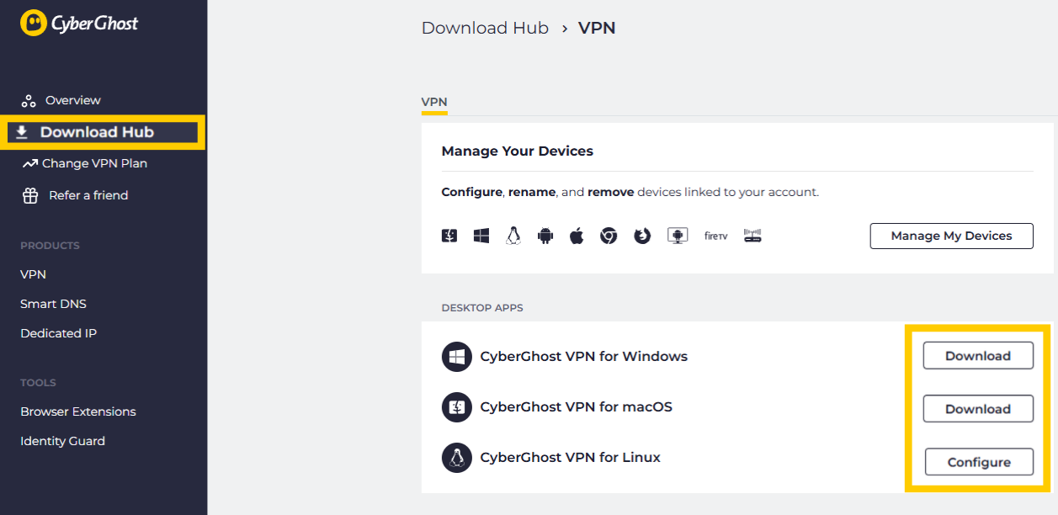
Task: Download CyberGhost VPN for Windows
Action: (x=978, y=356)
